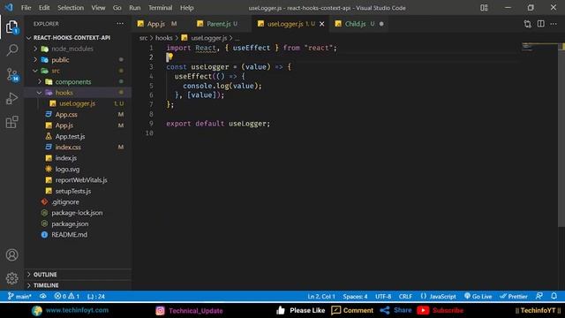The height and width of the screenshot is (318, 565).
Task: Switch to the Child.js tab
Action: (358, 24)
